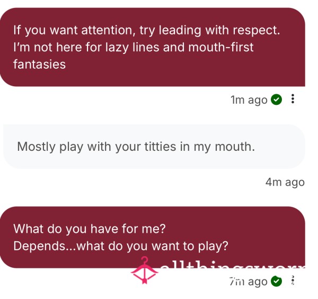Click the word "mouth." in the grey bubble
318x299 pixels.
point(235,147)
